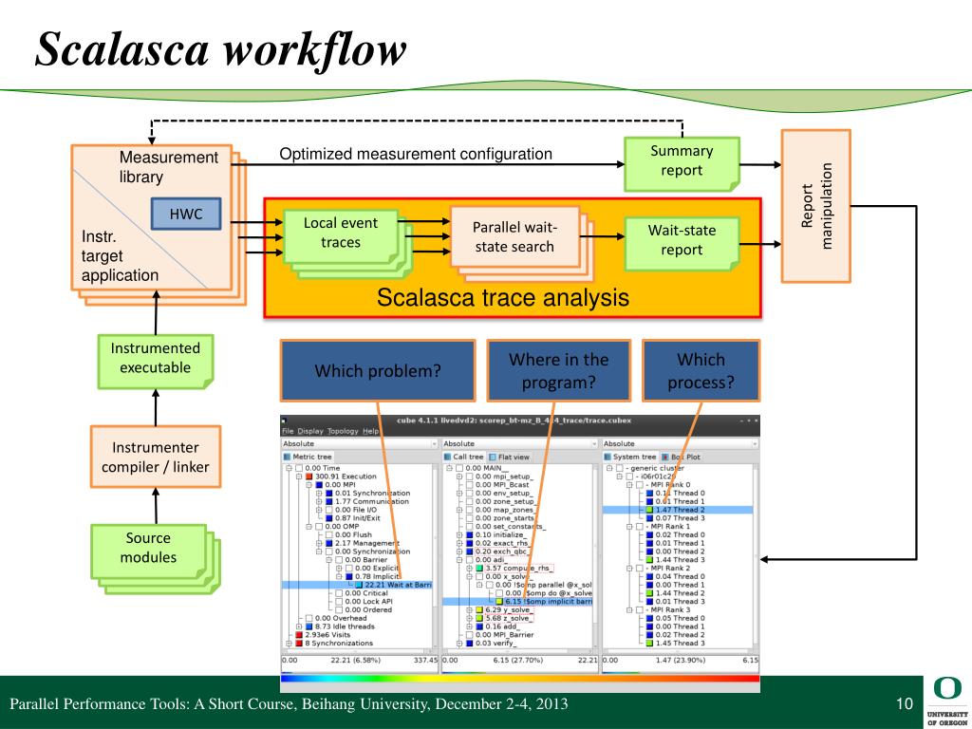Switch to the Flat view tab
Image resolution: width=972 pixels, height=729 pixels.
point(510,457)
